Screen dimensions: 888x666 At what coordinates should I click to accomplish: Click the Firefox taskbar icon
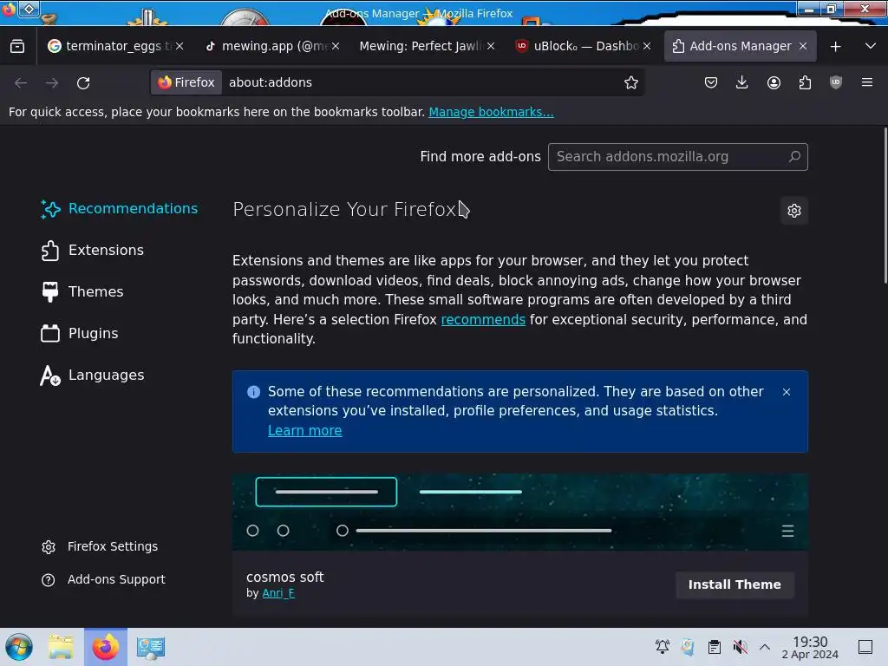pyautogui.click(x=105, y=647)
